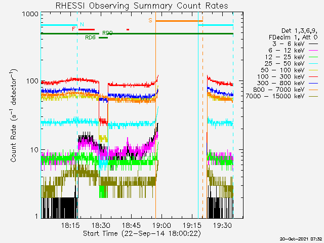Click the '7000 - 15000 keV' legend label

click(275, 96)
